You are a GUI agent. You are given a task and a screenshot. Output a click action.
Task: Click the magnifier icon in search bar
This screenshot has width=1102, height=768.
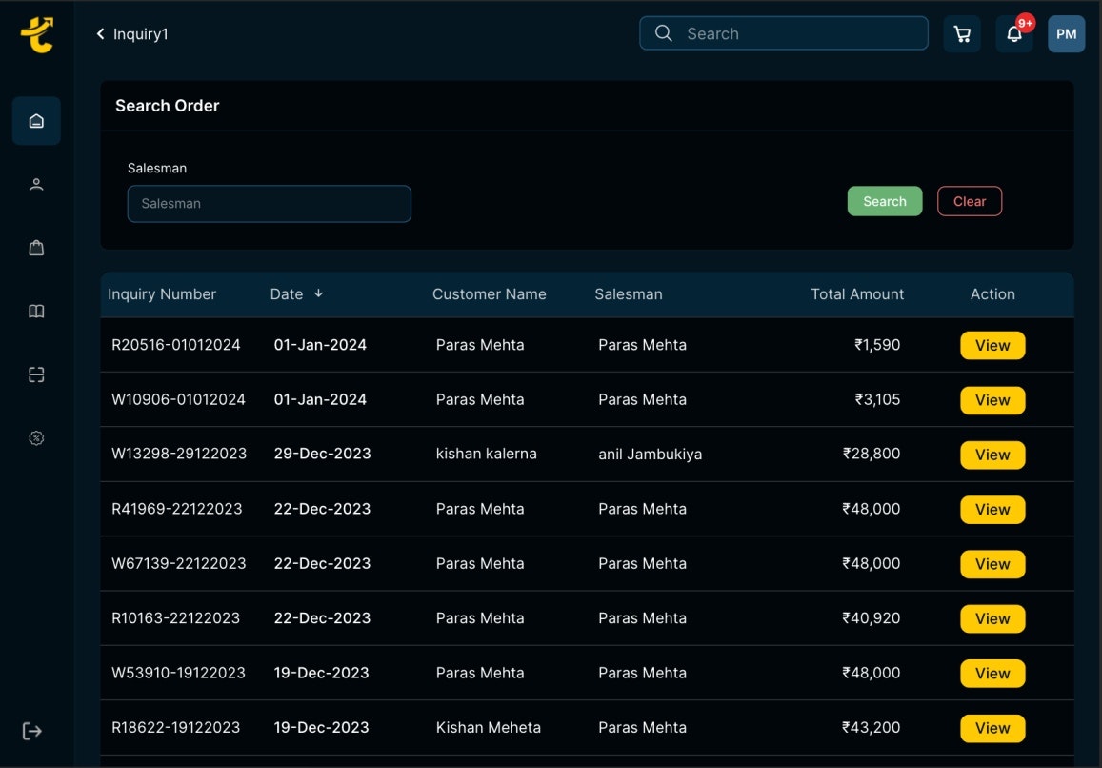664,33
